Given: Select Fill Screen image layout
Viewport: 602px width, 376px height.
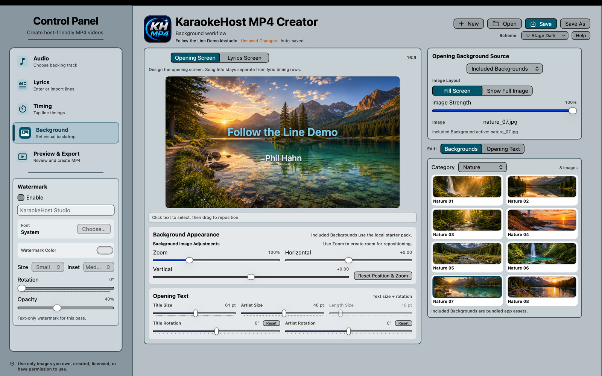Looking at the screenshot, I should click(x=457, y=91).
